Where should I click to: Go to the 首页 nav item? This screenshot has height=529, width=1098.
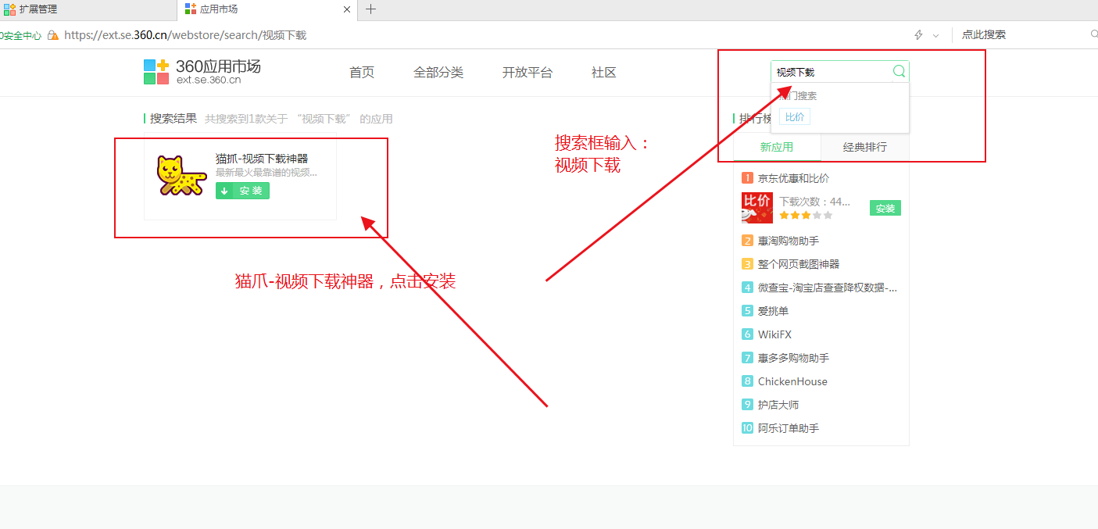(x=362, y=73)
